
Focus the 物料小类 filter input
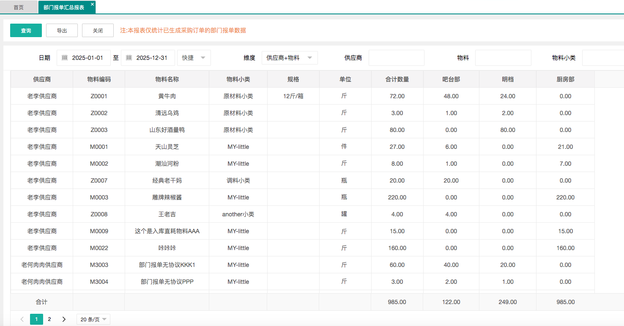point(603,58)
